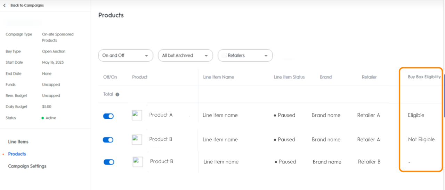Open the All but Archived dropdown
445x190 pixels.
coord(185,55)
